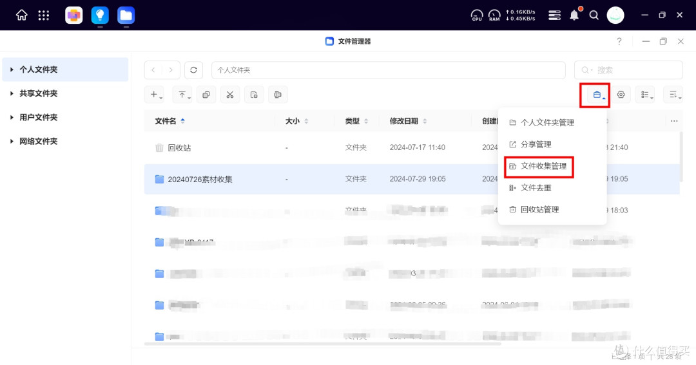Image resolution: width=696 pixels, height=365 pixels.
Task: Choose 文件收集管理 from the menu
Action: (552, 166)
